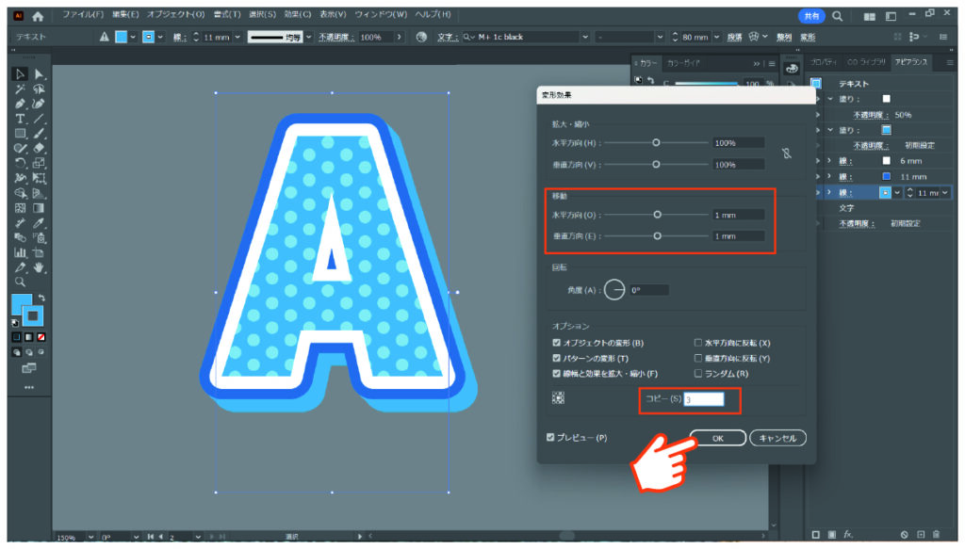
Task: Click the trash icon in Appearance panel
Action: [937, 534]
